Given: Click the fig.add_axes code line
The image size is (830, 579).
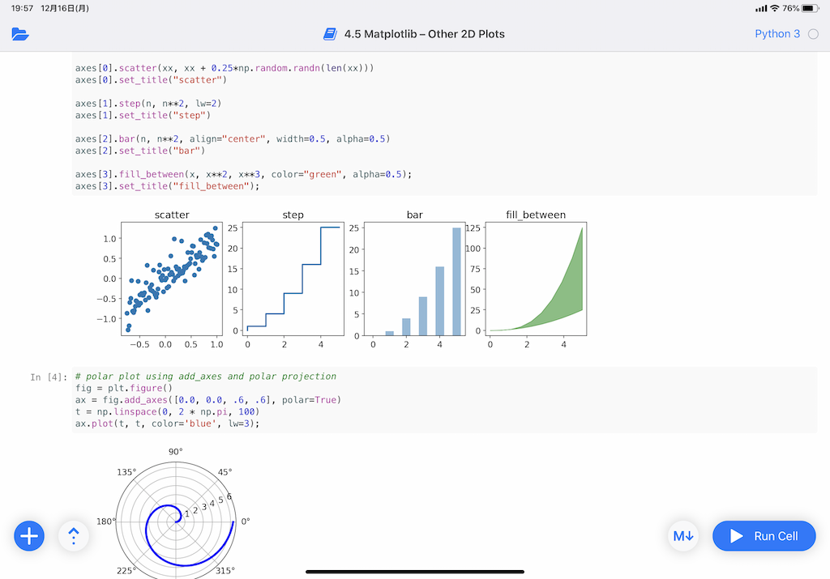Looking at the screenshot, I should (x=208, y=400).
